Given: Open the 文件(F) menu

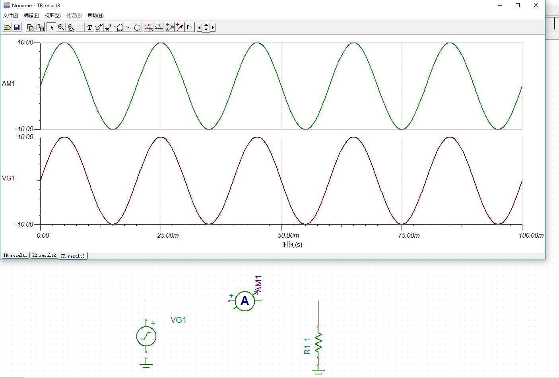Looking at the screenshot, I should (x=11, y=16).
